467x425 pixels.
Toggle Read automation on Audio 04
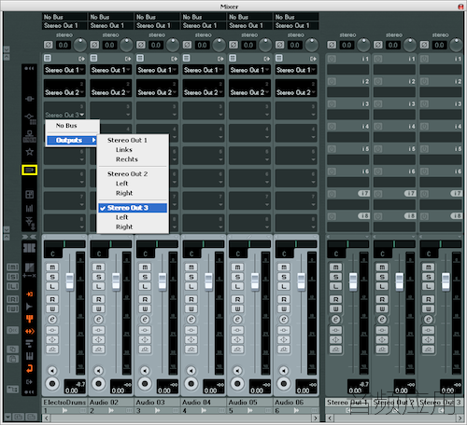tap(191, 299)
